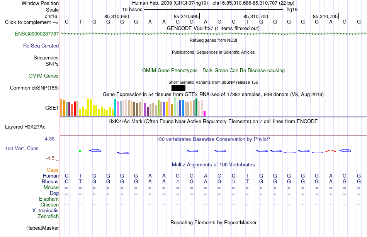The image size is (367, 237).
Task: Click the Dog alignment row label
Action: (x=54, y=193)
